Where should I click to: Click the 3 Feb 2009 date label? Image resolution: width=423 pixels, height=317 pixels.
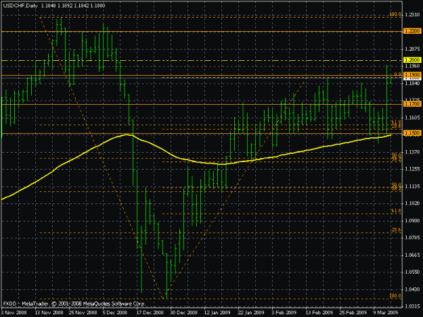tap(284, 313)
